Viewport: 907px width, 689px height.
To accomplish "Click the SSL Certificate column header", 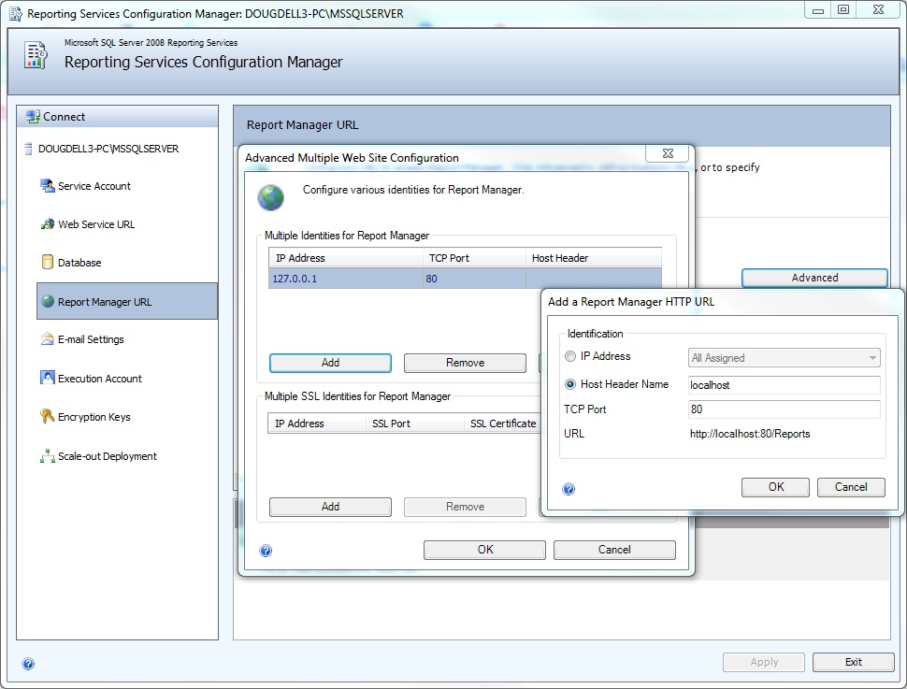I will click(503, 423).
